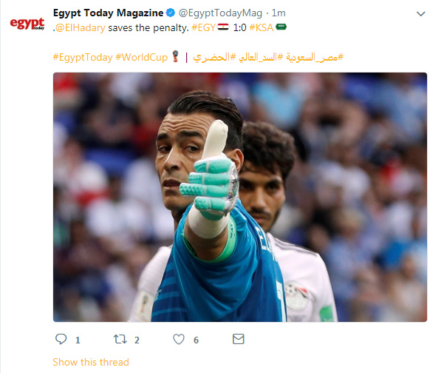This screenshot has height=373, width=430.
Task: Open the #KSA hashtag
Action: click(x=262, y=27)
